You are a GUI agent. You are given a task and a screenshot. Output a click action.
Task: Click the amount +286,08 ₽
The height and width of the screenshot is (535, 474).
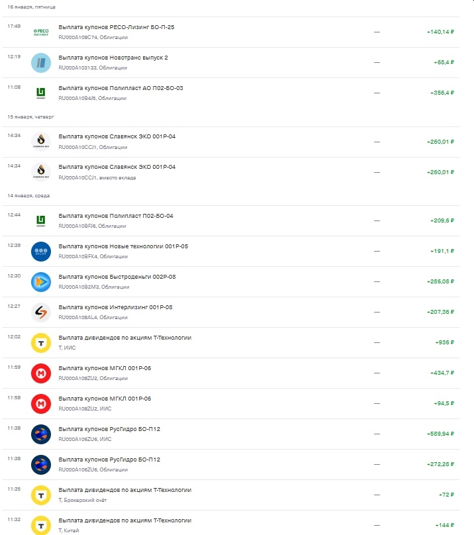[440, 281]
